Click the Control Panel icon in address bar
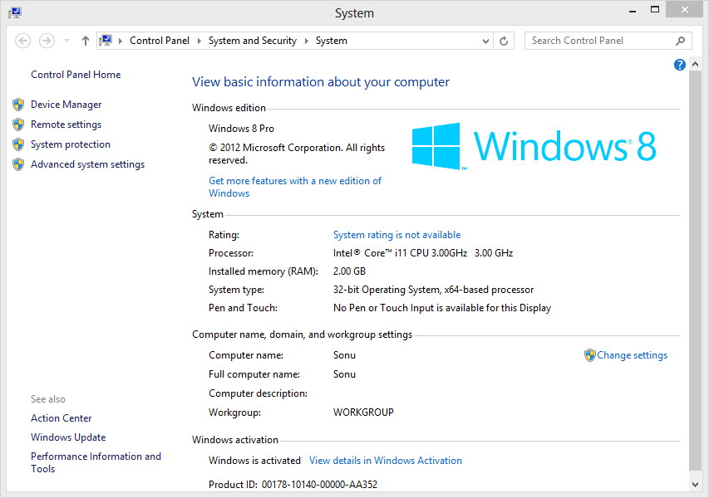 106,40
